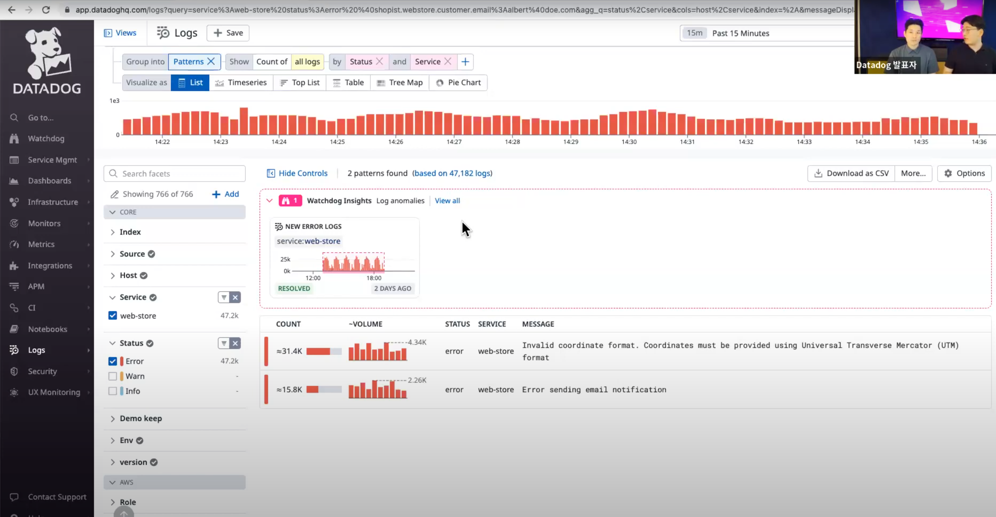Viewport: 996px width, 517px height.
Task: Open Go to search in sidebar
Action: coord(41,117)
